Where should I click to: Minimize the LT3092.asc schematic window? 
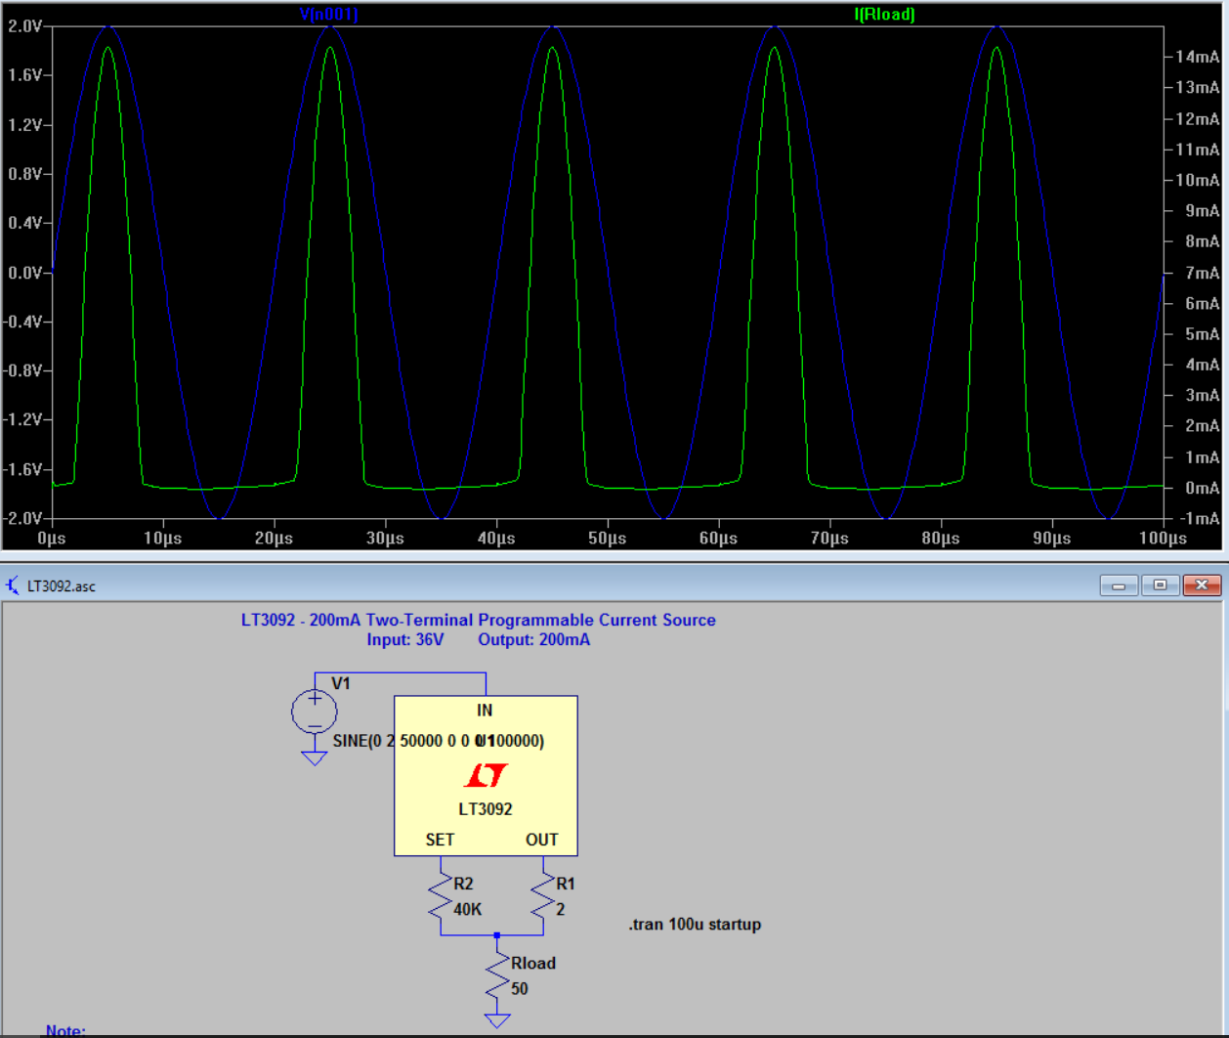[x=1119, y=585]
